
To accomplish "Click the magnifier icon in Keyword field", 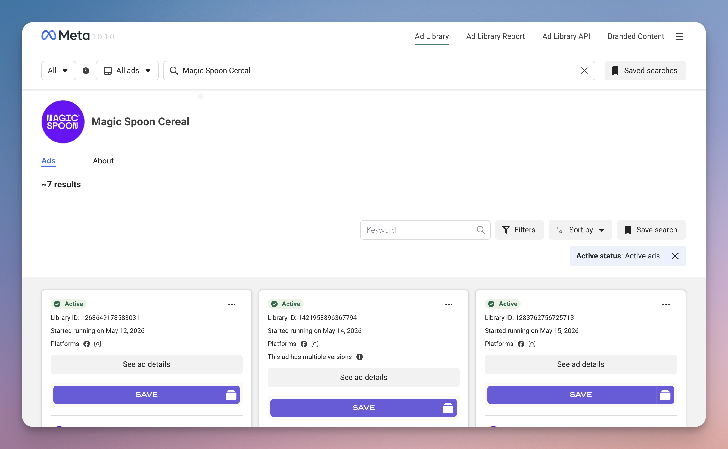I will (x=481, y=230).
